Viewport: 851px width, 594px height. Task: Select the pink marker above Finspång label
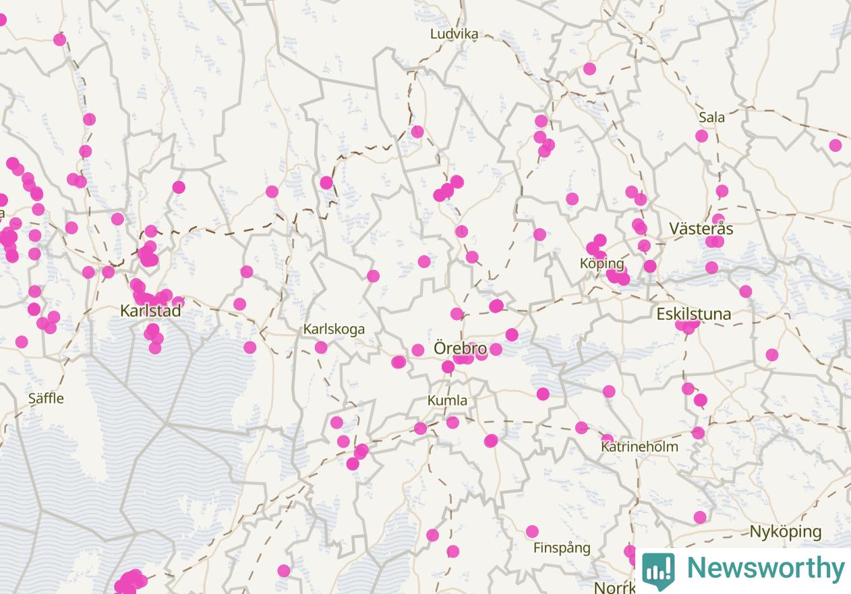[x=532, y=531]
